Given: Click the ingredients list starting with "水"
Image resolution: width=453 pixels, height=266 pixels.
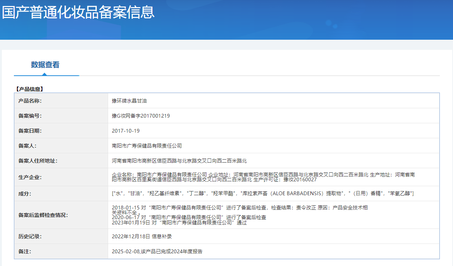Looking at the screenshot, I should tap(263, 194).
